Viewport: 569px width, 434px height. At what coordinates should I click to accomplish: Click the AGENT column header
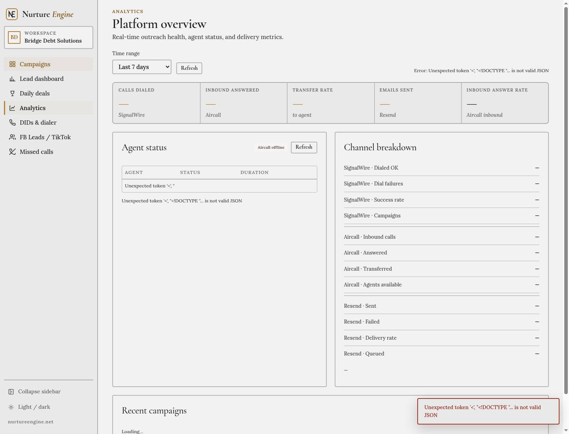pos(134,173)
